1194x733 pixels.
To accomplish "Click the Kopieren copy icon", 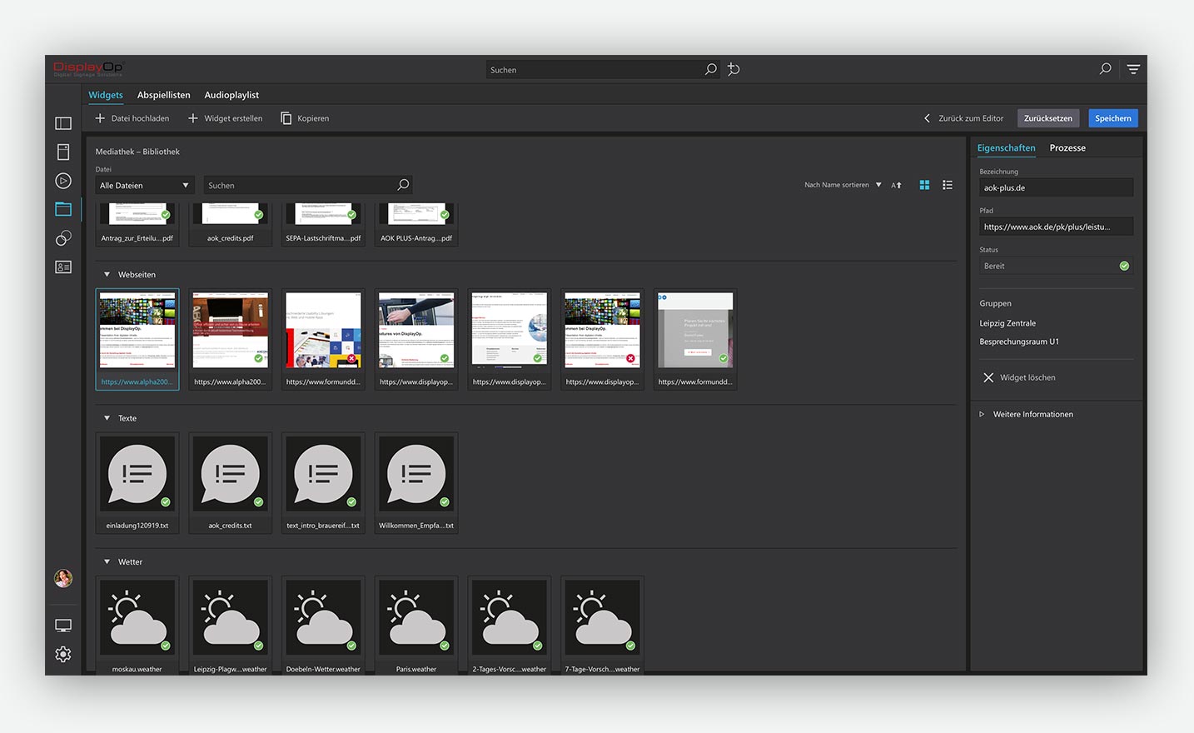I will [286, 118].
